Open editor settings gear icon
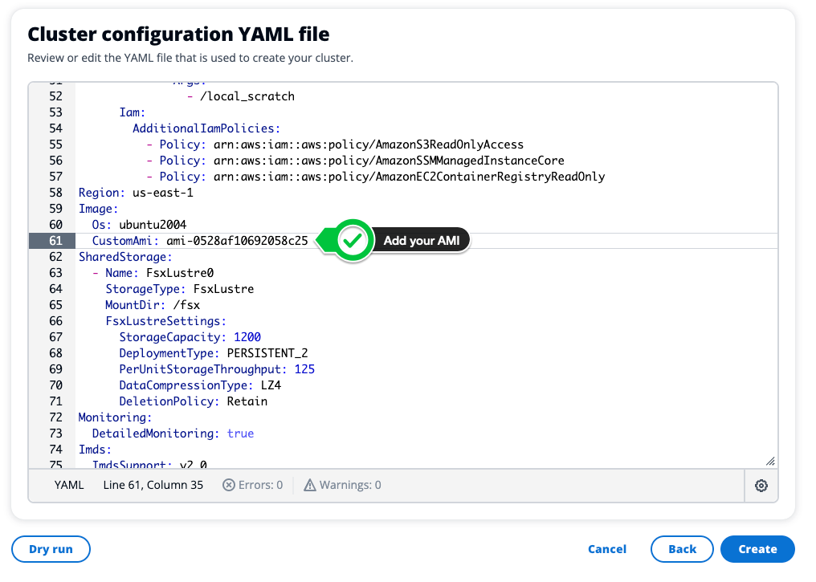The width and height of the screenshot is (816, 582). coord(761,486)
